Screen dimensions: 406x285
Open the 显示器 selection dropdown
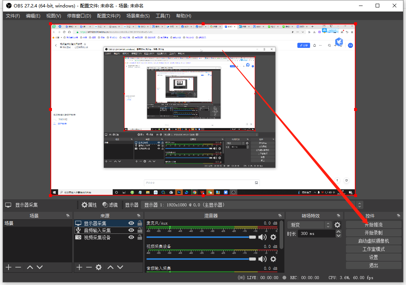coord(252,205)
